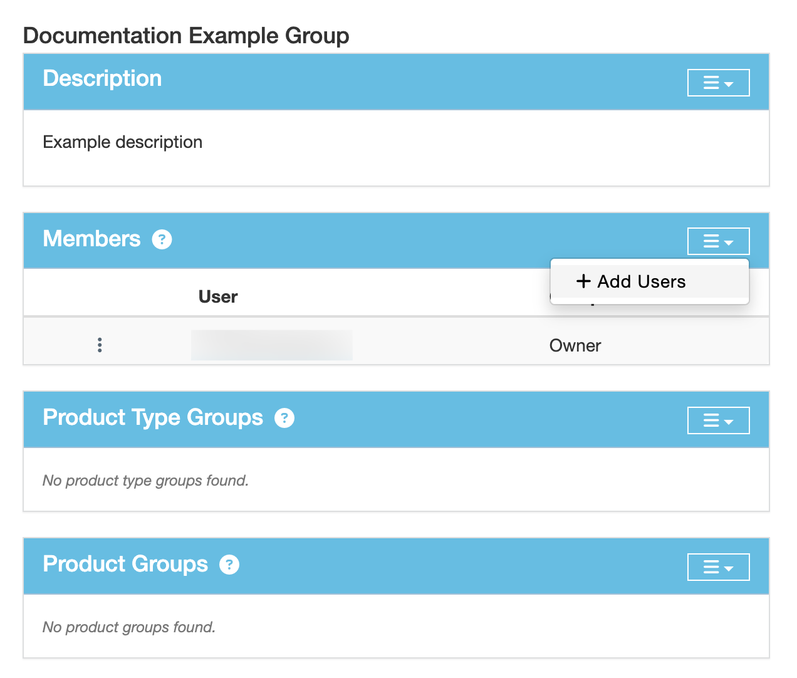Click the blurred user name in Members
Viewport: 797px width, 678px height.
pos(271,345)
